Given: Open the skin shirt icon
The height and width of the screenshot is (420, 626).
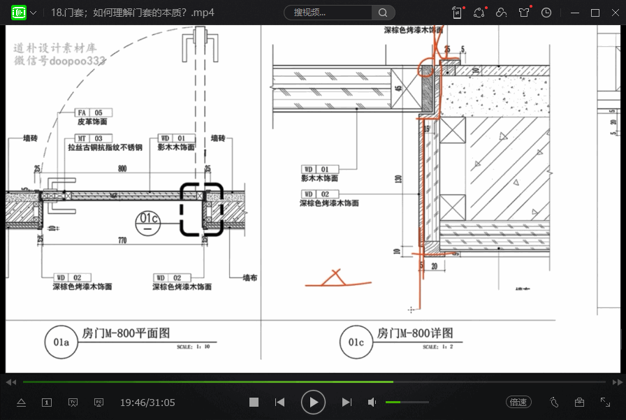Looking at the screenshot, I should coord(524,13).
